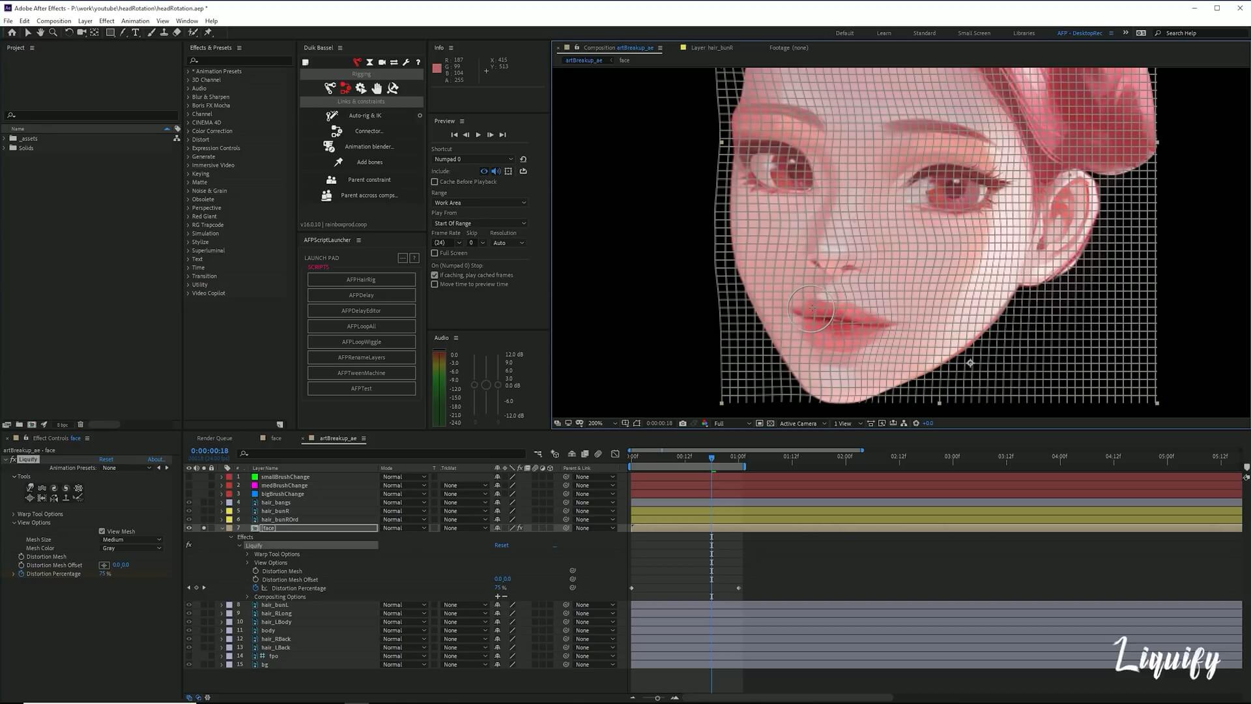
Task: Click the Info panel color swatch
Action: (437, 68)
